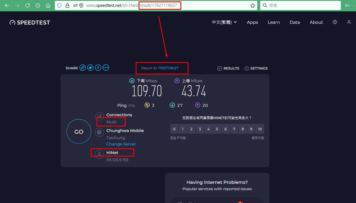This screenshot has height=203, width=356.
Task: Click the Speedtest logo
Action: 30,22
